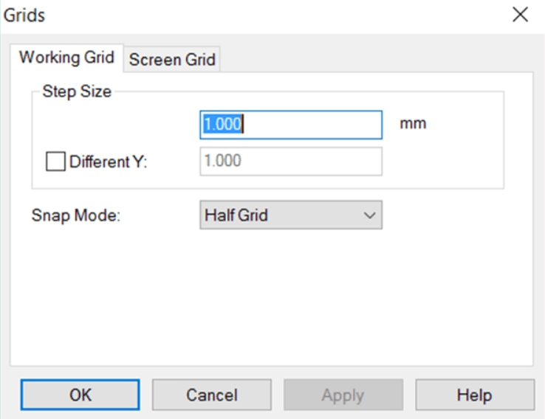Enable the Different Y checkbox

(55, 162)
